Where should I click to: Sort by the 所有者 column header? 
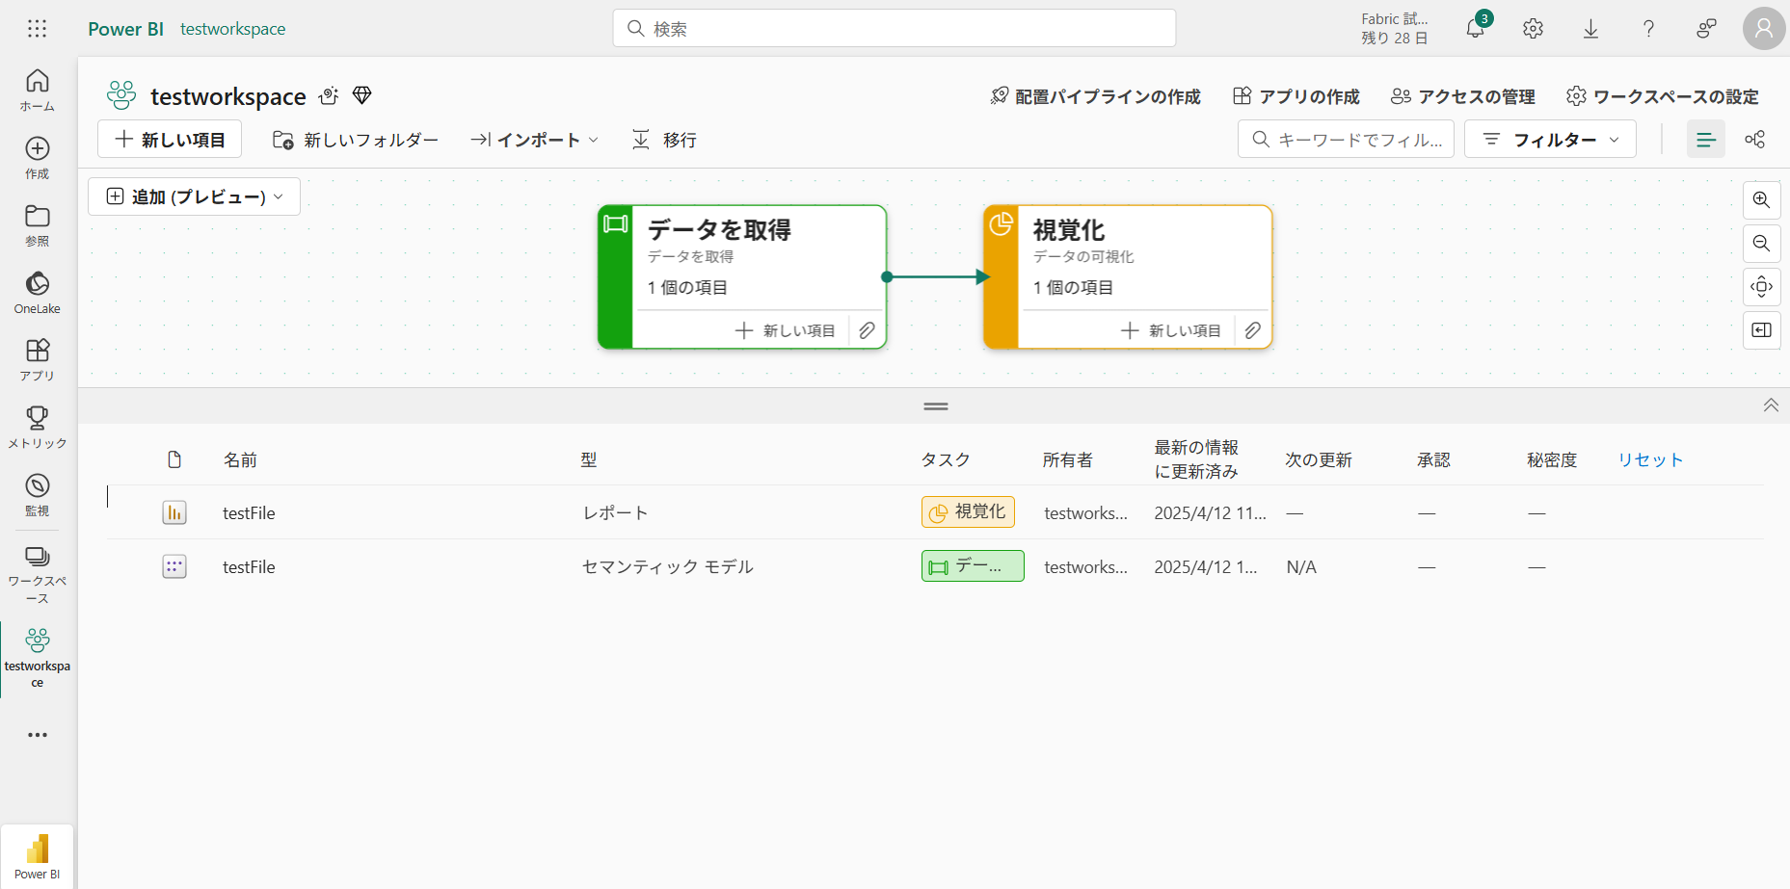click(x=1068, y=460)
